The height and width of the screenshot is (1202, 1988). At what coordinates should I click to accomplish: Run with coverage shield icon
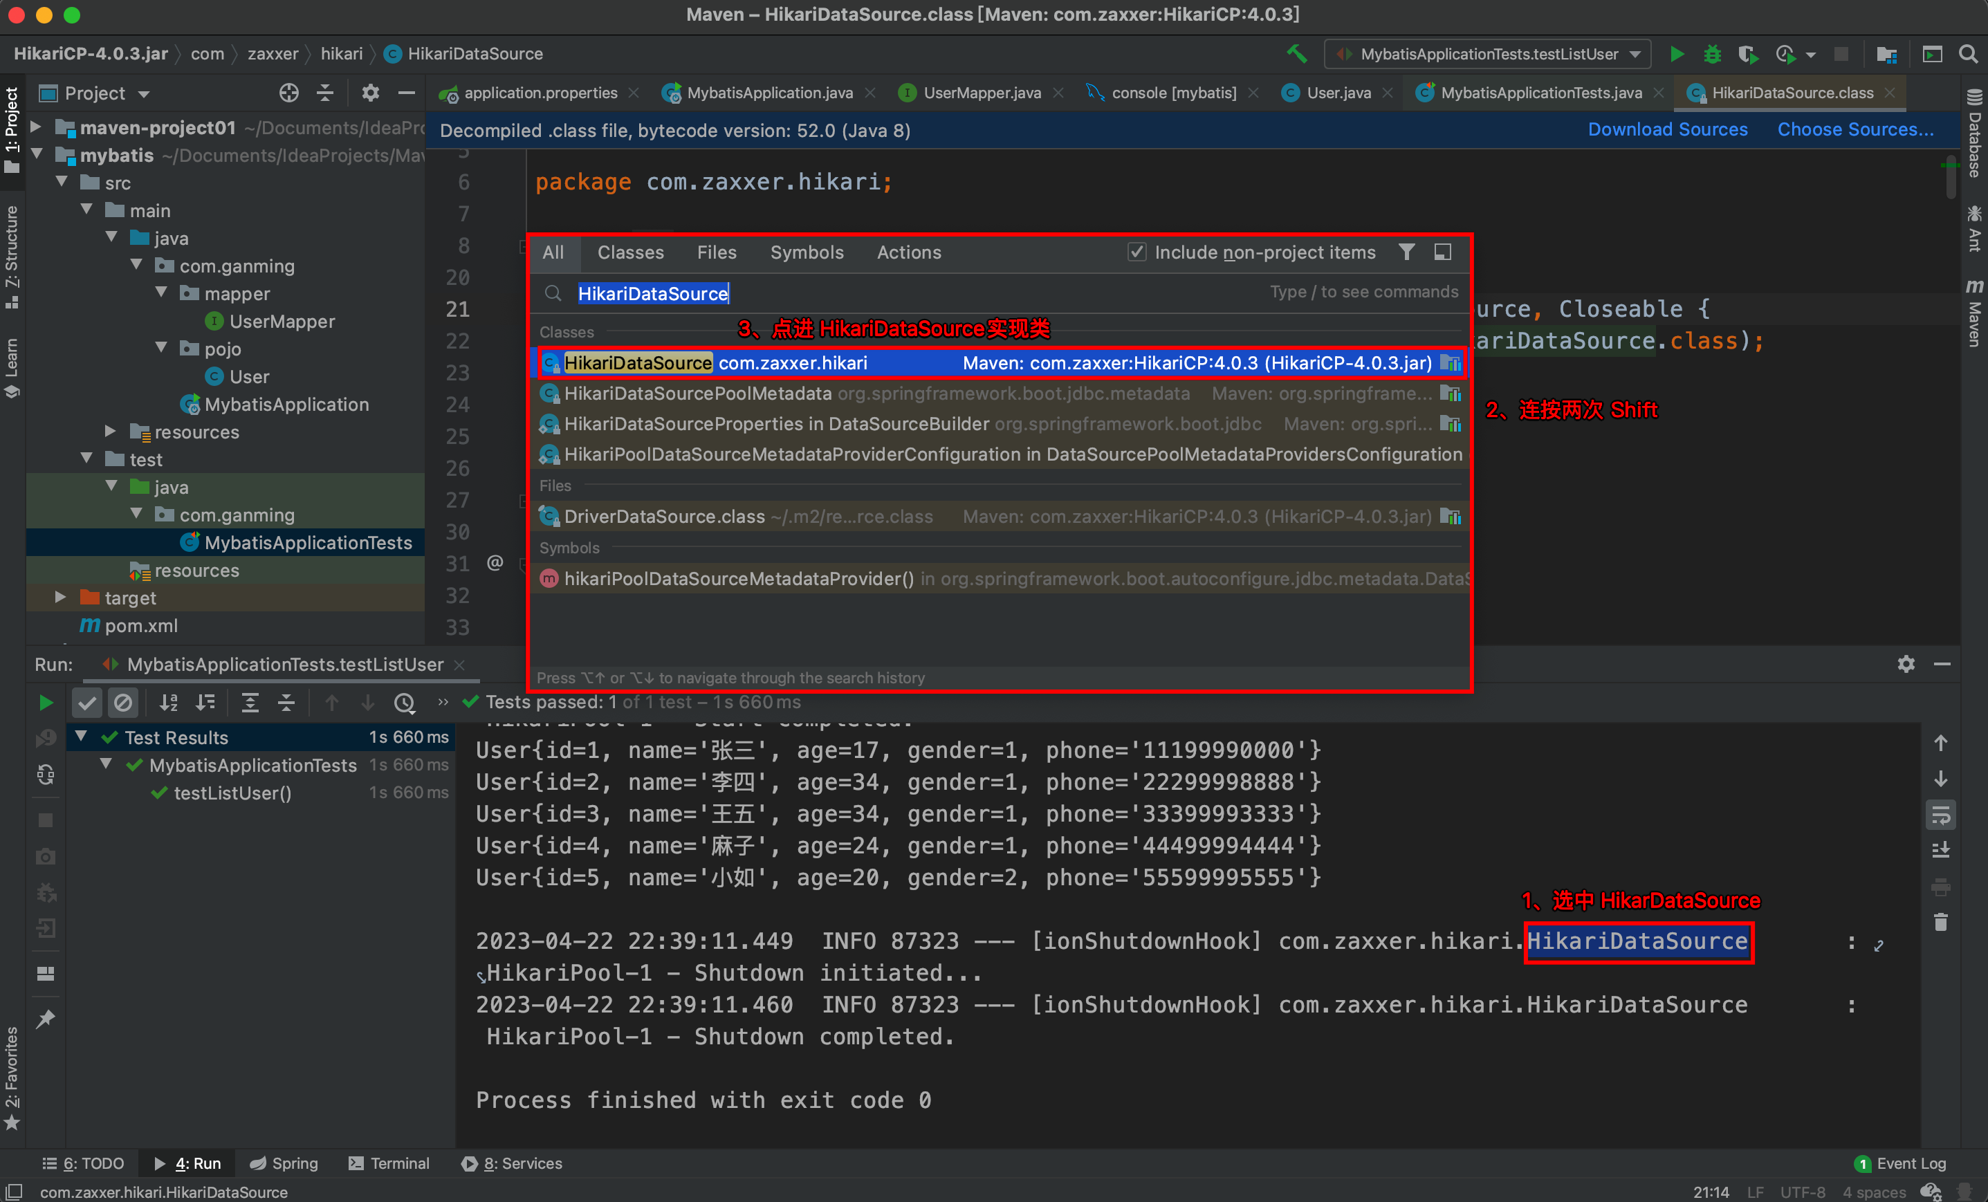(1747, 54)
